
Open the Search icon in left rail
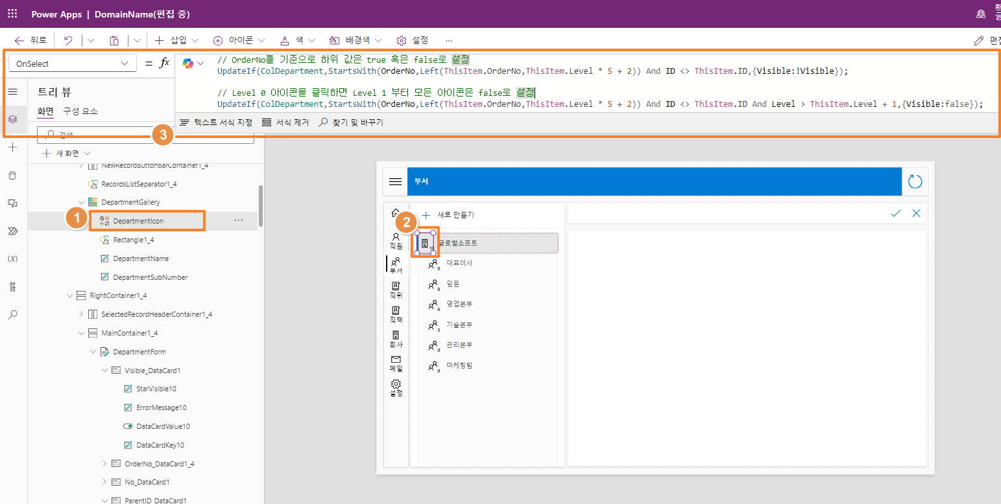coord(12,315)
